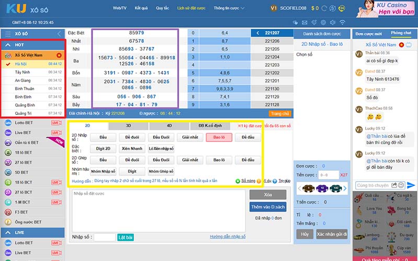The width and height of the screenshot is (418, 261).
Task: Click the Xác nhận gửi đi button
Action: tap(332, 234)
